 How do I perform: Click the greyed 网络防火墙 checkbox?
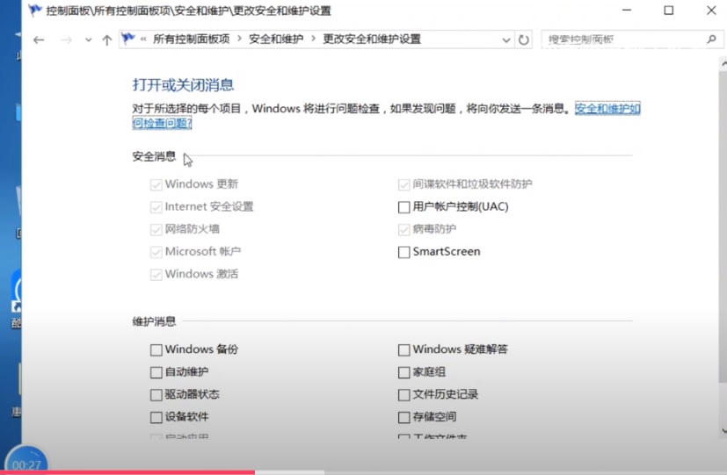pyautogui.click(x=156, y=229)
